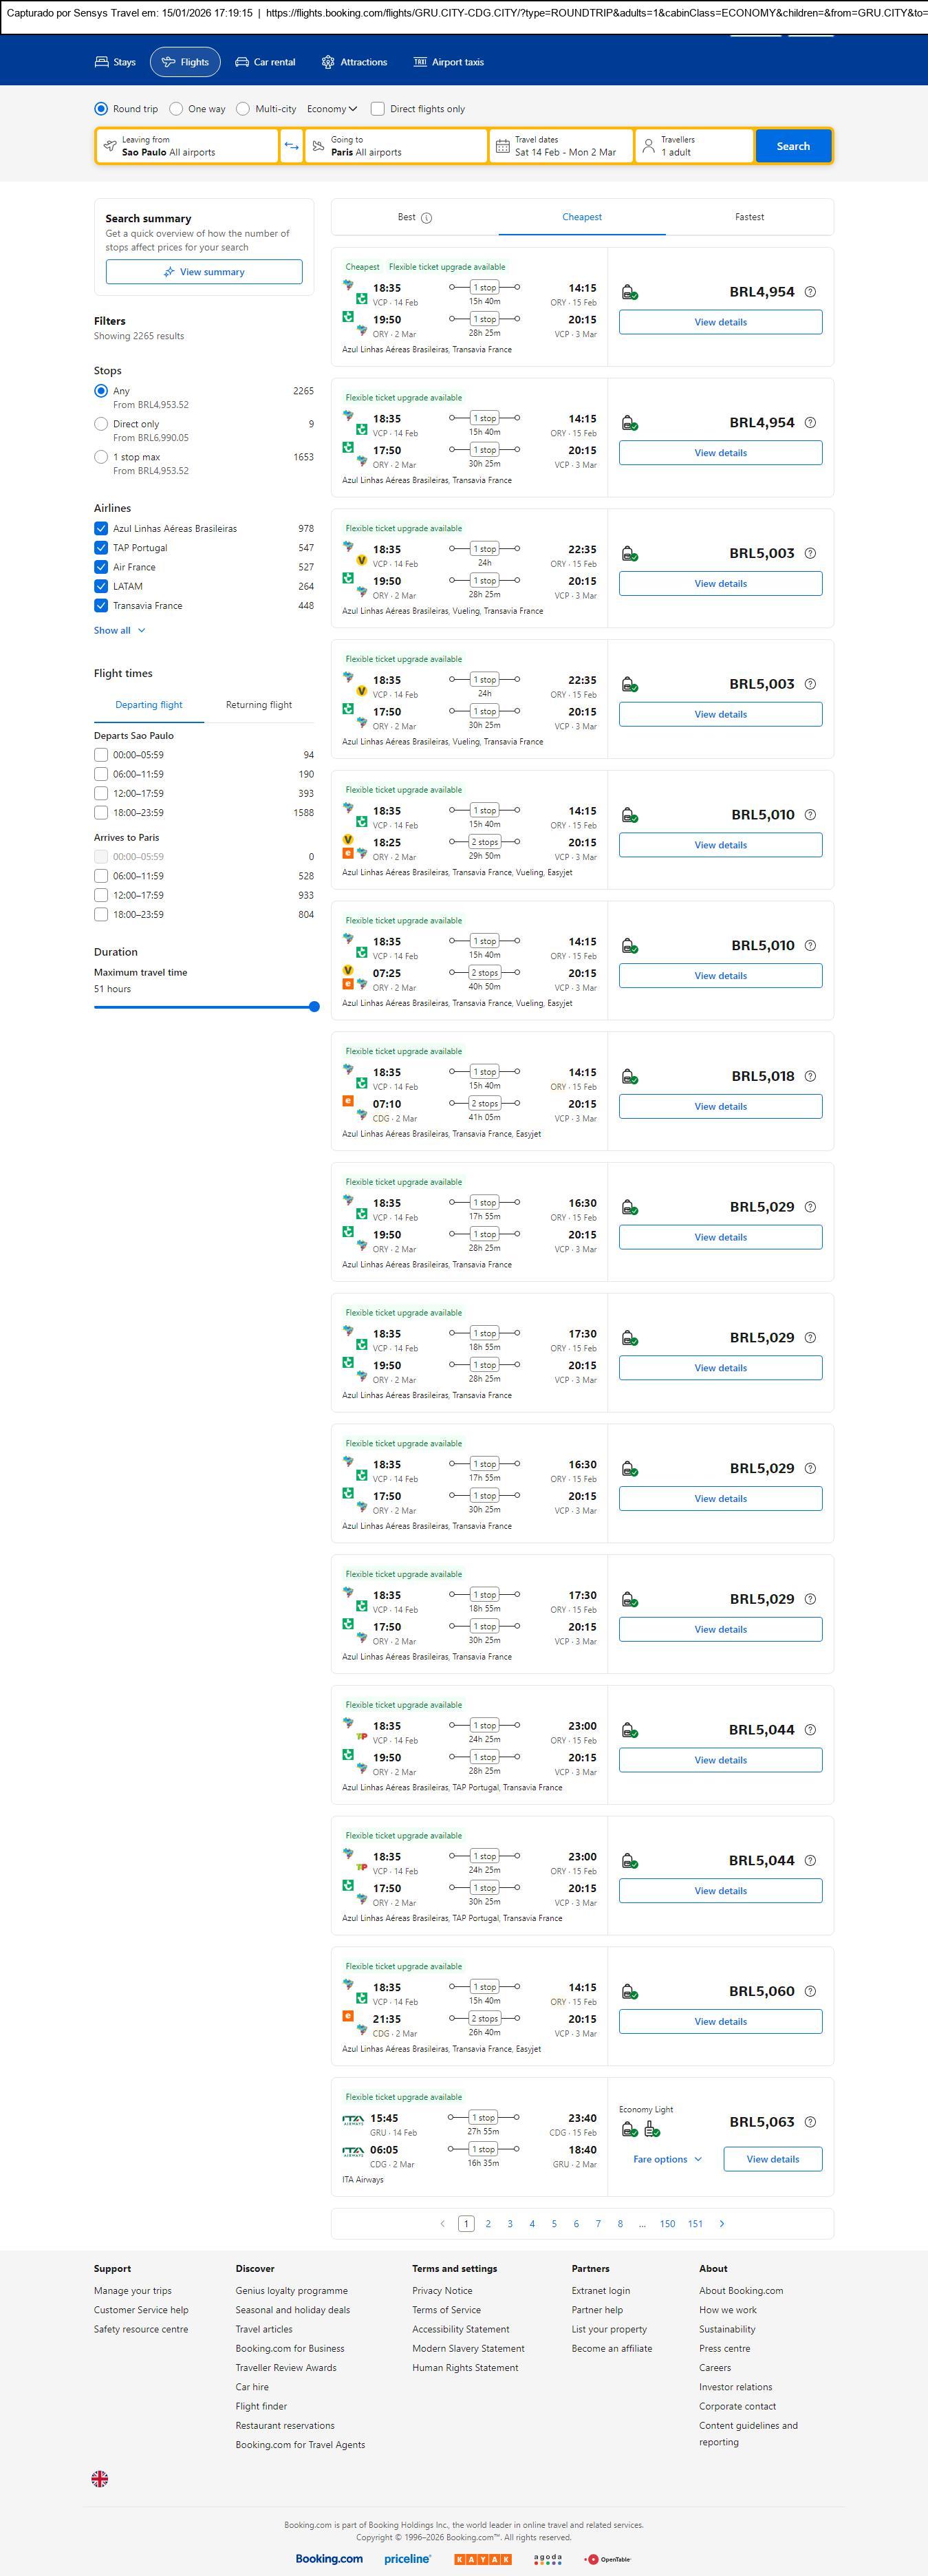The width and height of the screenshot is (928, 2576).
Task: Enable the Direct flights only checkbox
Action: coord(378,109)
